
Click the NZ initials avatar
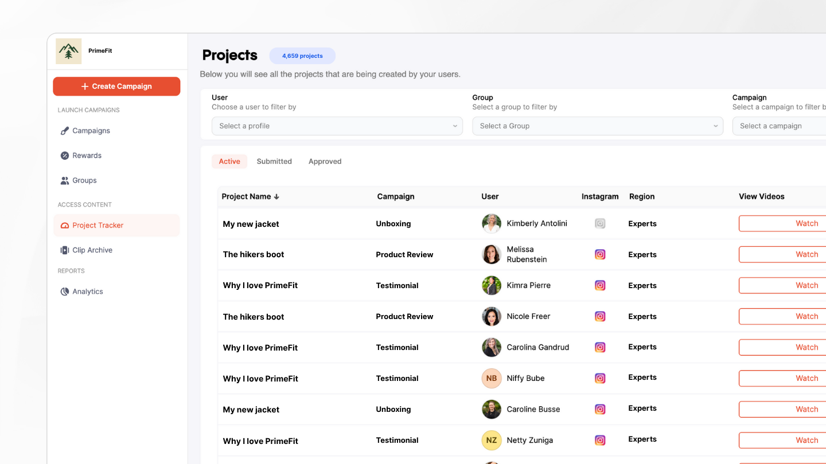click(x=492, y=440)
